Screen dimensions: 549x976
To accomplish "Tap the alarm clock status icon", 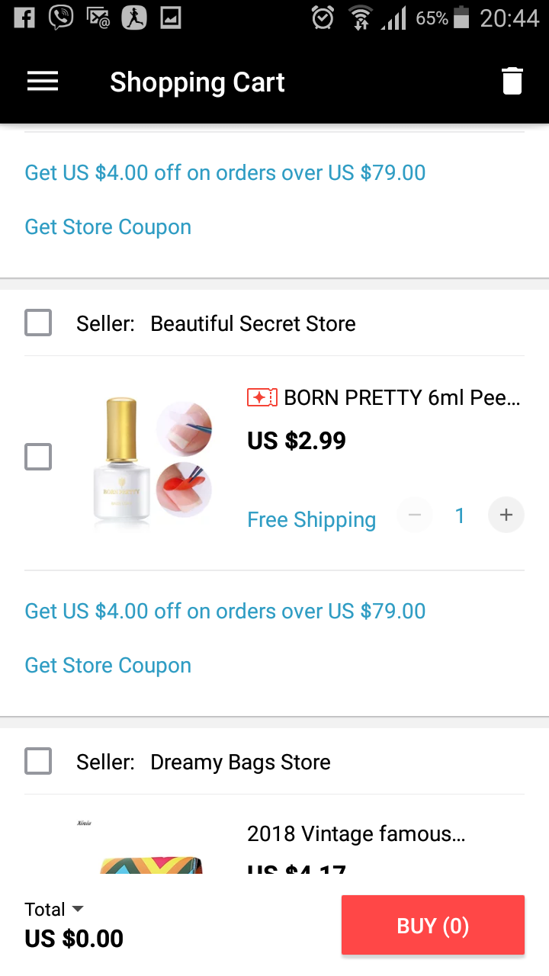I will [323, 18].
